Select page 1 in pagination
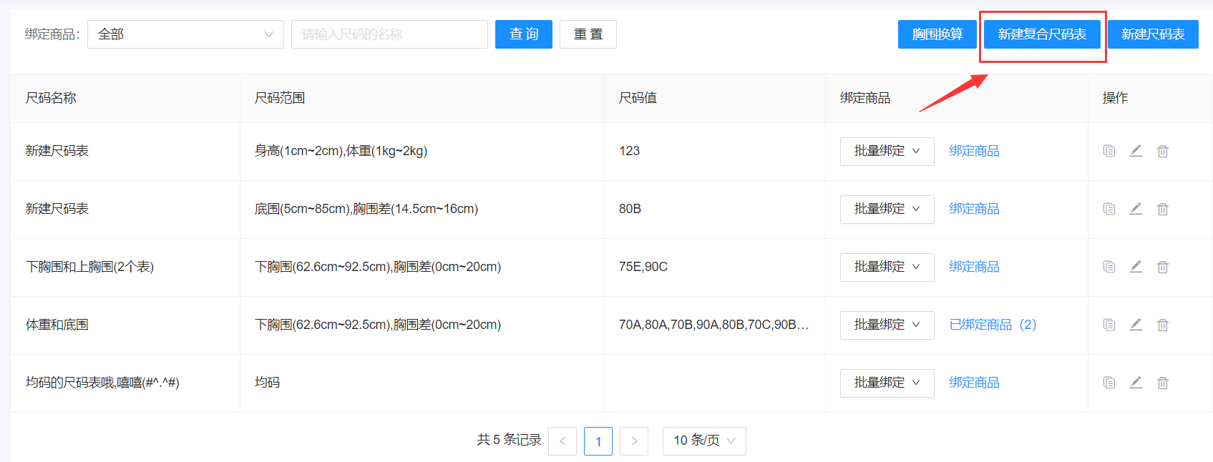 [598, 441]
